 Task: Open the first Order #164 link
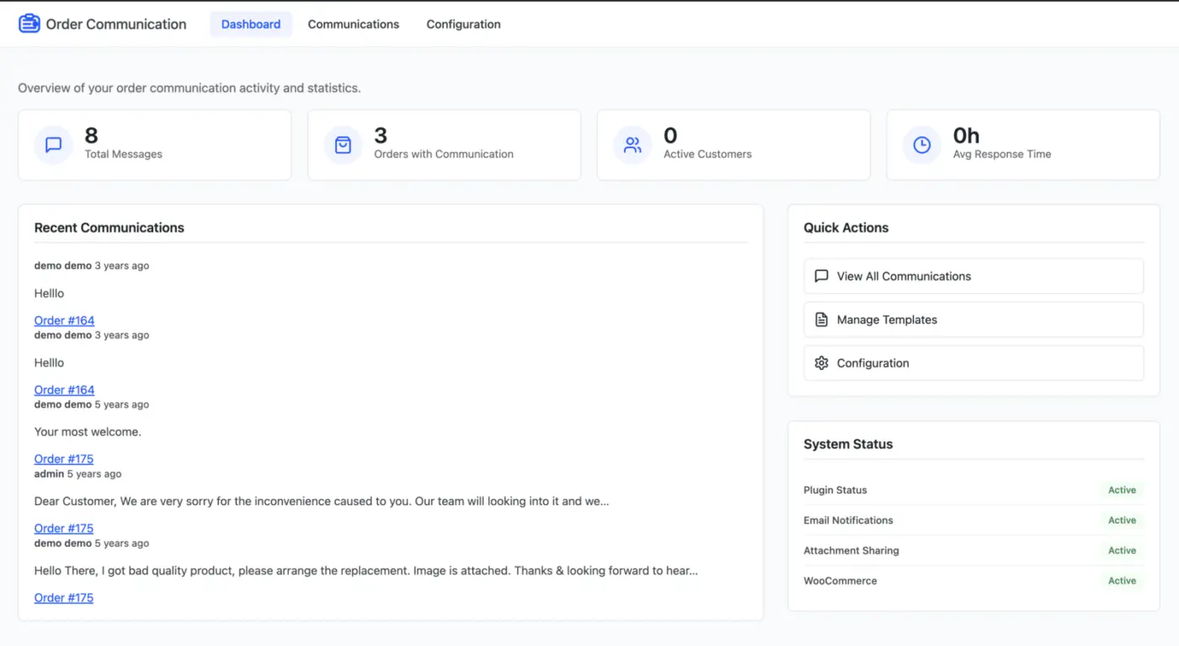tap(64, 320)
